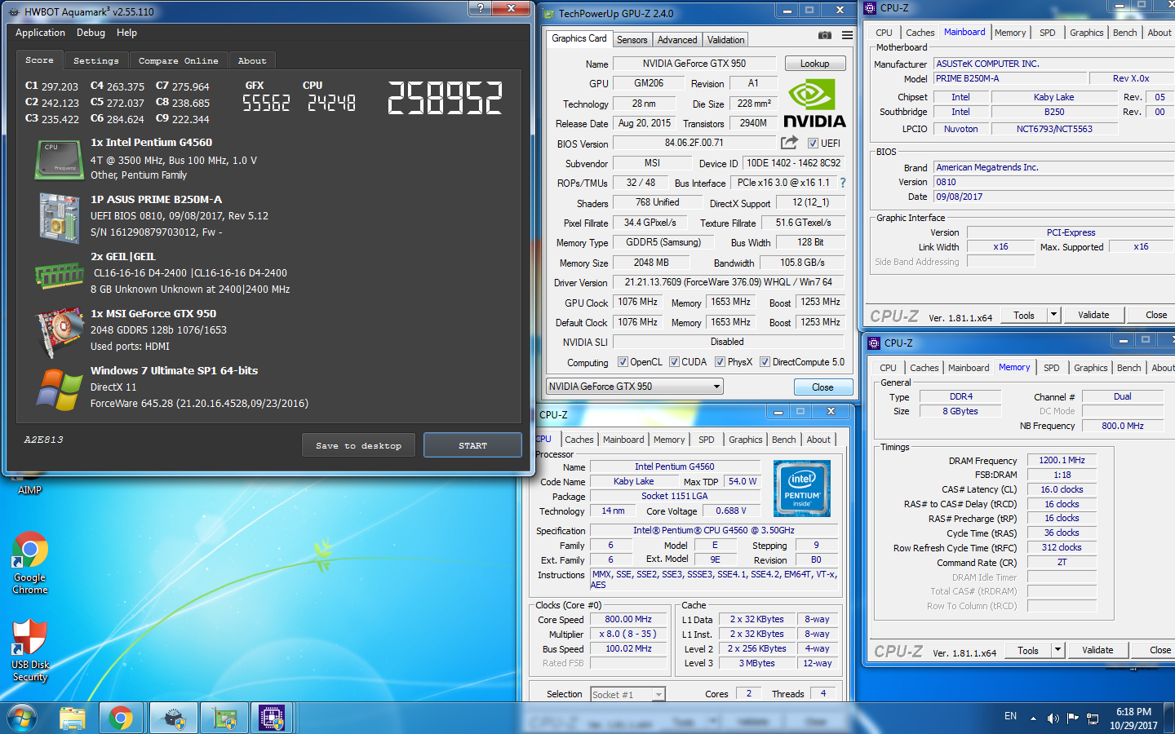Open the NVIDIA GeForce GTX 950 GPU selector

coord(635,387)
